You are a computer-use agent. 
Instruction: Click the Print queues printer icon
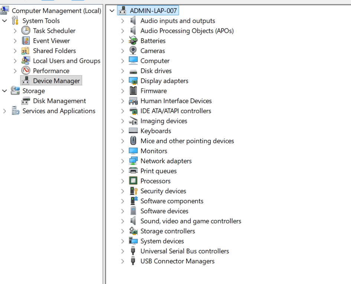coord(133,171)
